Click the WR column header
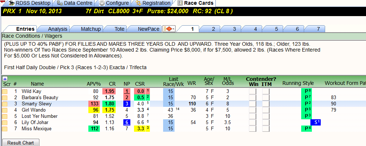The image size is (366, 146). [x=191, y=83]
